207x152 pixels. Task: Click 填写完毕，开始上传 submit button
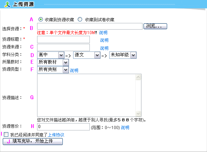tap(33, 142)
